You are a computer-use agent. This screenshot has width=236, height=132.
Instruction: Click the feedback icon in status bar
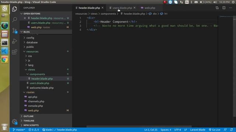(225, 130)
